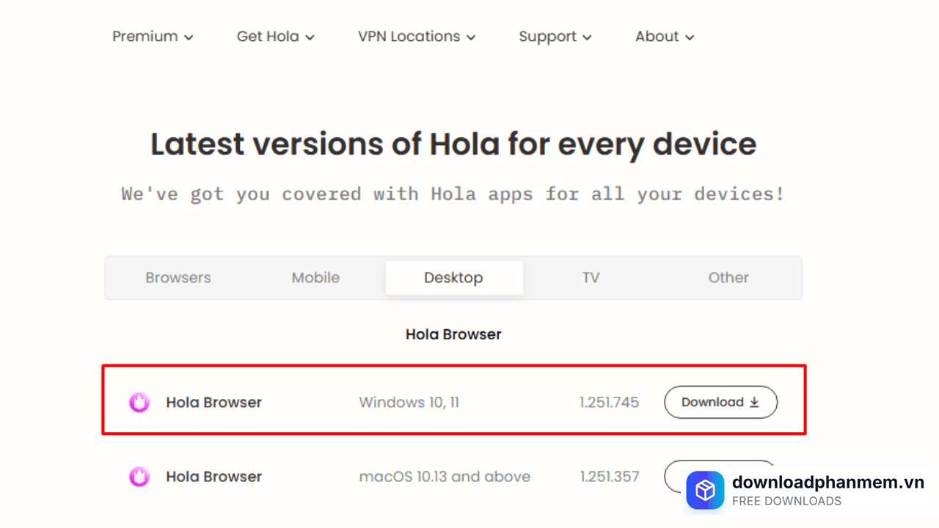This screenshot has height=528, width=939.
Task: Click the blue cube logo of downloadphanmem.vn
Action: (705, 490)
